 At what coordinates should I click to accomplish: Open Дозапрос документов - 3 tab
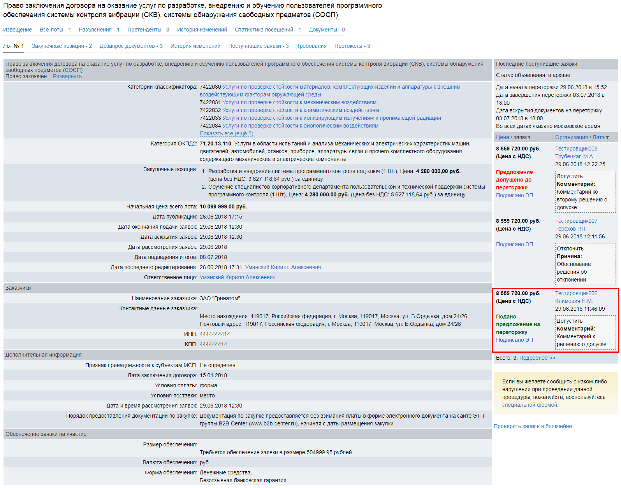click(x=131, y=46)
